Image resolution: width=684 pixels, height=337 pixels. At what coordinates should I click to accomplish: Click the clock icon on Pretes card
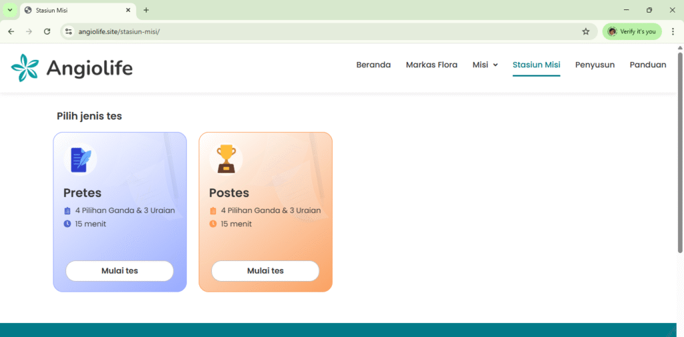coord(67,224)
